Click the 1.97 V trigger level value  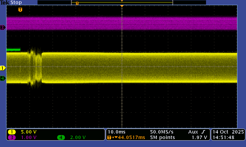(x=200, y=138)
